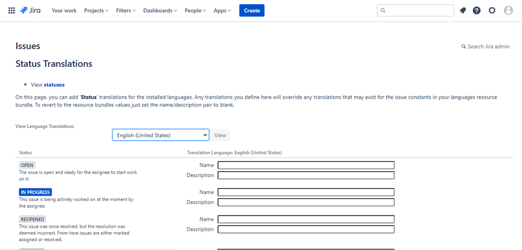Click the Translation Language column header
The width and height of the screenshot is (522, 250).
pyautogui.click(x=234, y=152)
